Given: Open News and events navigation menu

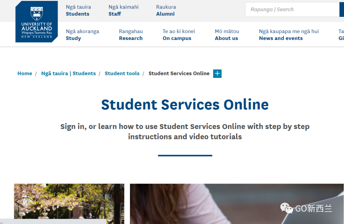Looking at the screenshot, I should [x=289, y=35].
